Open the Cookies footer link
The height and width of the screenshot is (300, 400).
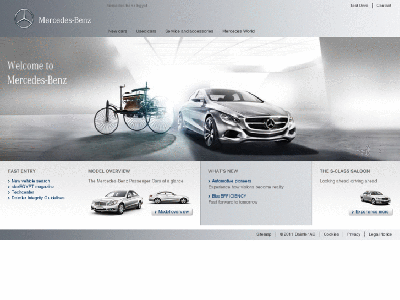coord(331,234)
